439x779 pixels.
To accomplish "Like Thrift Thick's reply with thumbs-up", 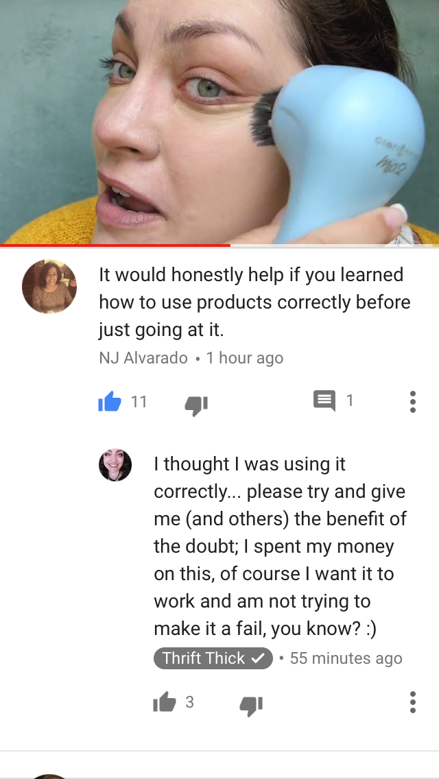I will [165, 702].
